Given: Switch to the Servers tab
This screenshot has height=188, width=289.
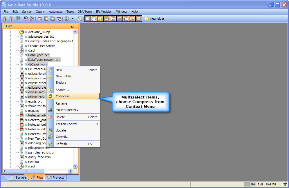Looking at the screenshot, I should [19, 178].
